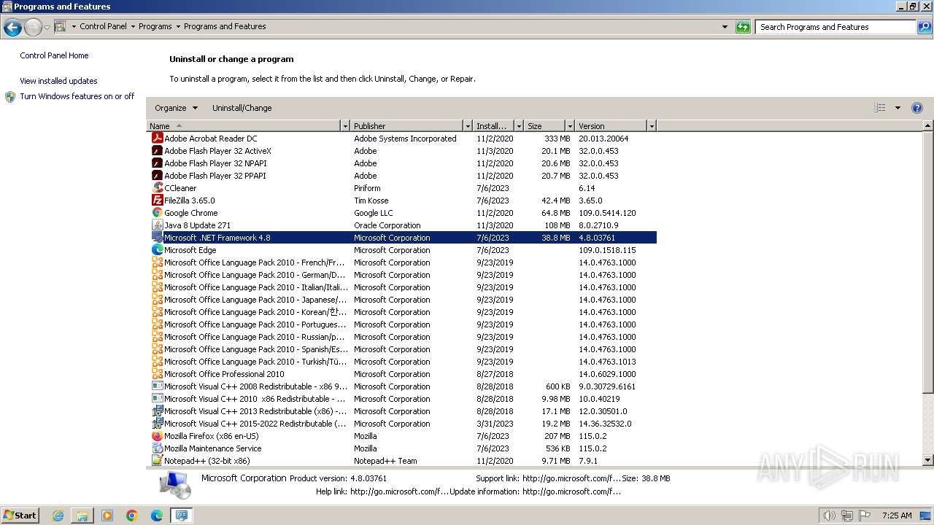The width and height of the screenshot is (934, 525).
Task: Click the volume icon in system tray
Action: pos(829,516)
